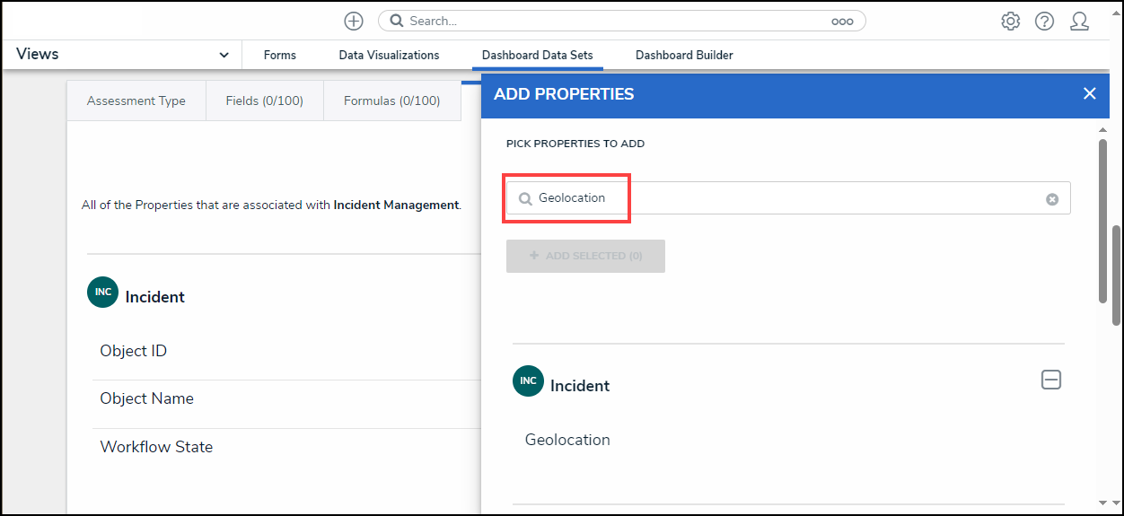This screenshot has height=516, width=1124.
Task: Open the help question mark icon
Action: tap(1044, 21)
